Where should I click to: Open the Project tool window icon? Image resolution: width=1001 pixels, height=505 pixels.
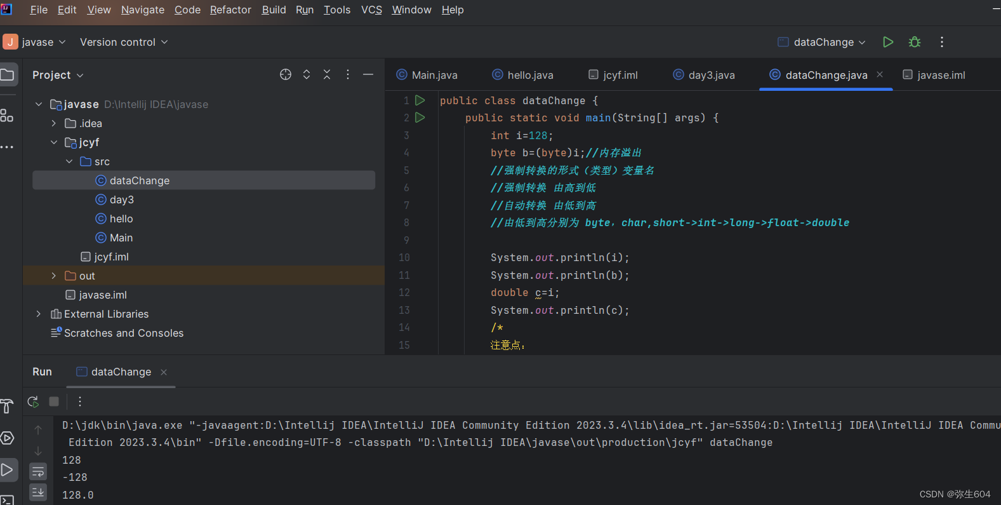click(8, 75)
